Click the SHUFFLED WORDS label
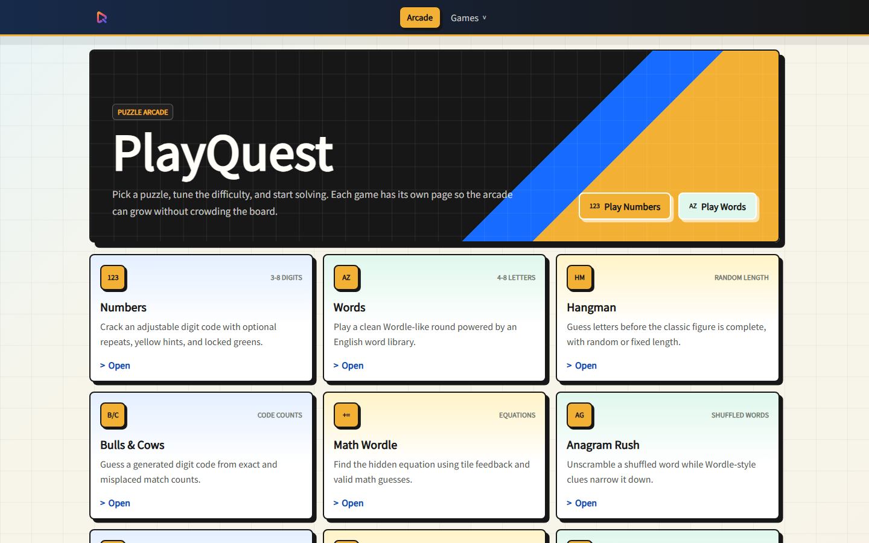869x543 pixels. [x=740, y=415]
